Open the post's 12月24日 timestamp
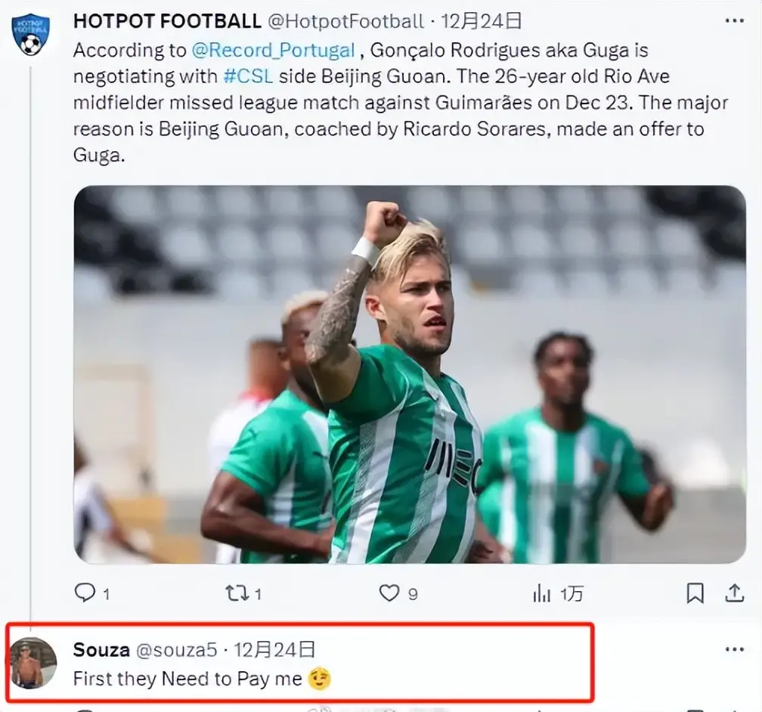 click(482, 21)
